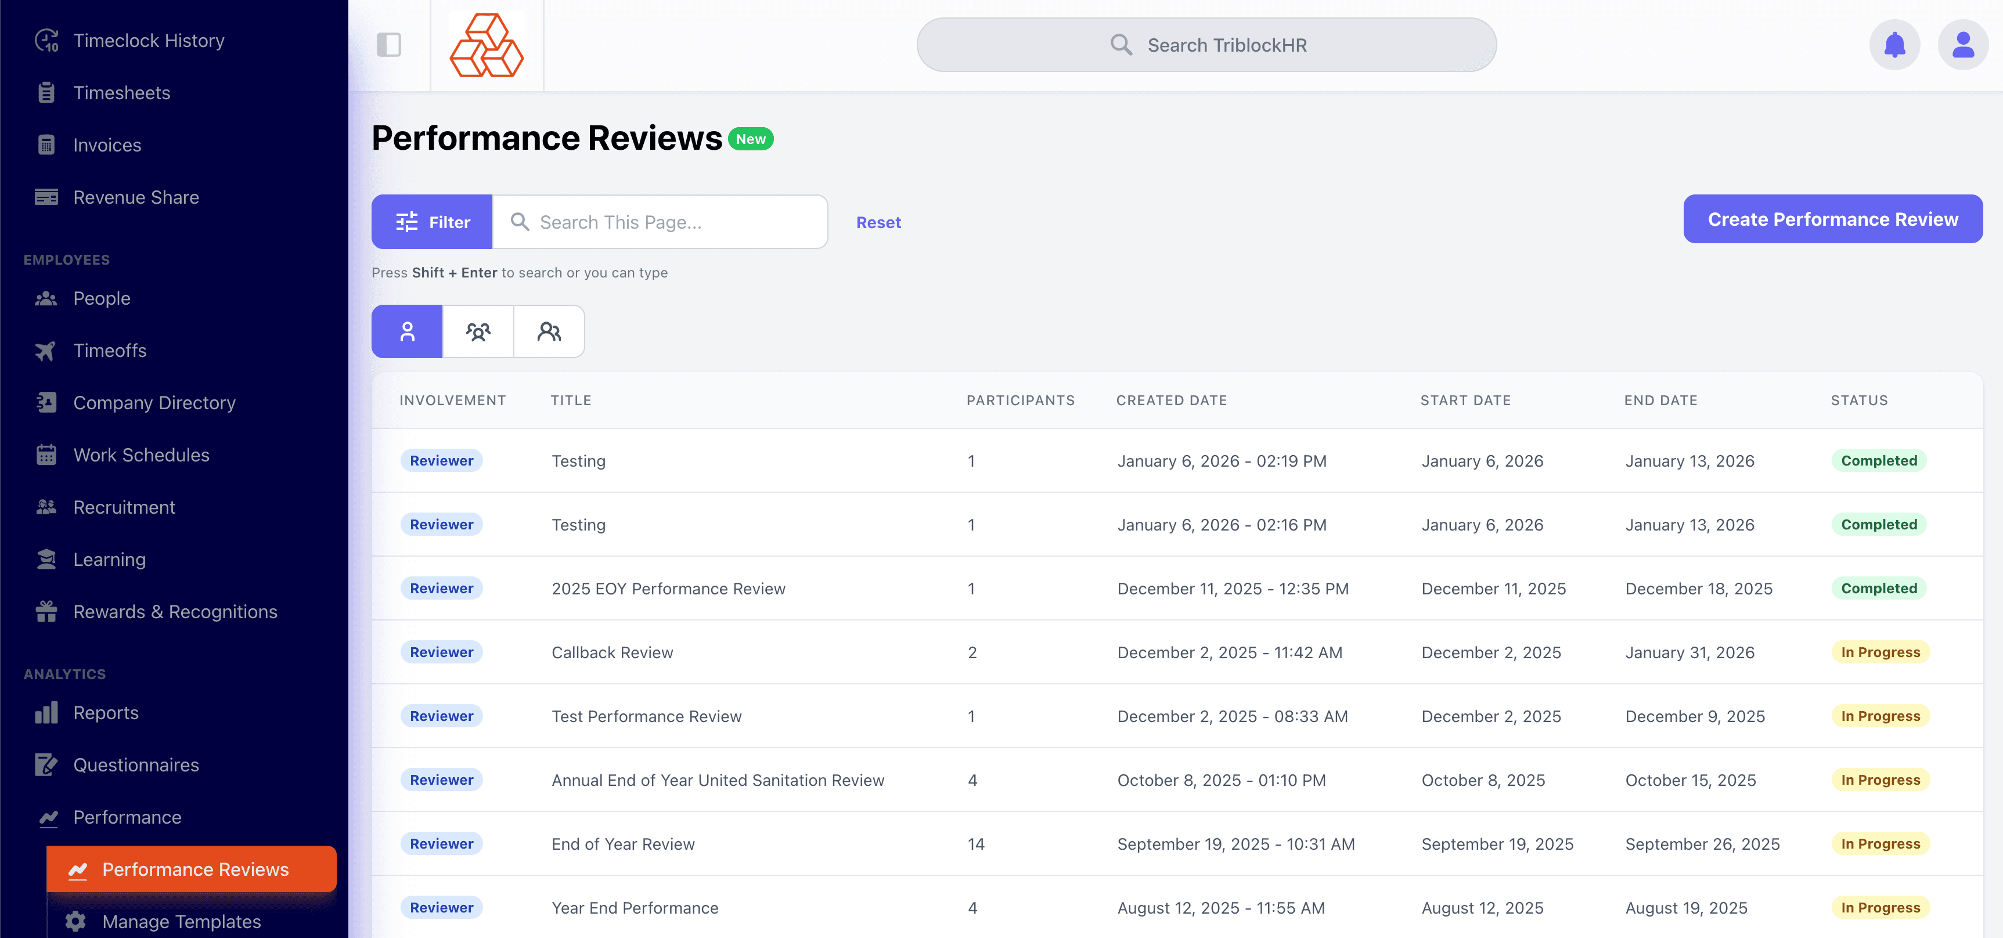This screenshot has height=938, width=2003.
Task: Open Timeclock History in sidebar
Action: coord(147,41)
